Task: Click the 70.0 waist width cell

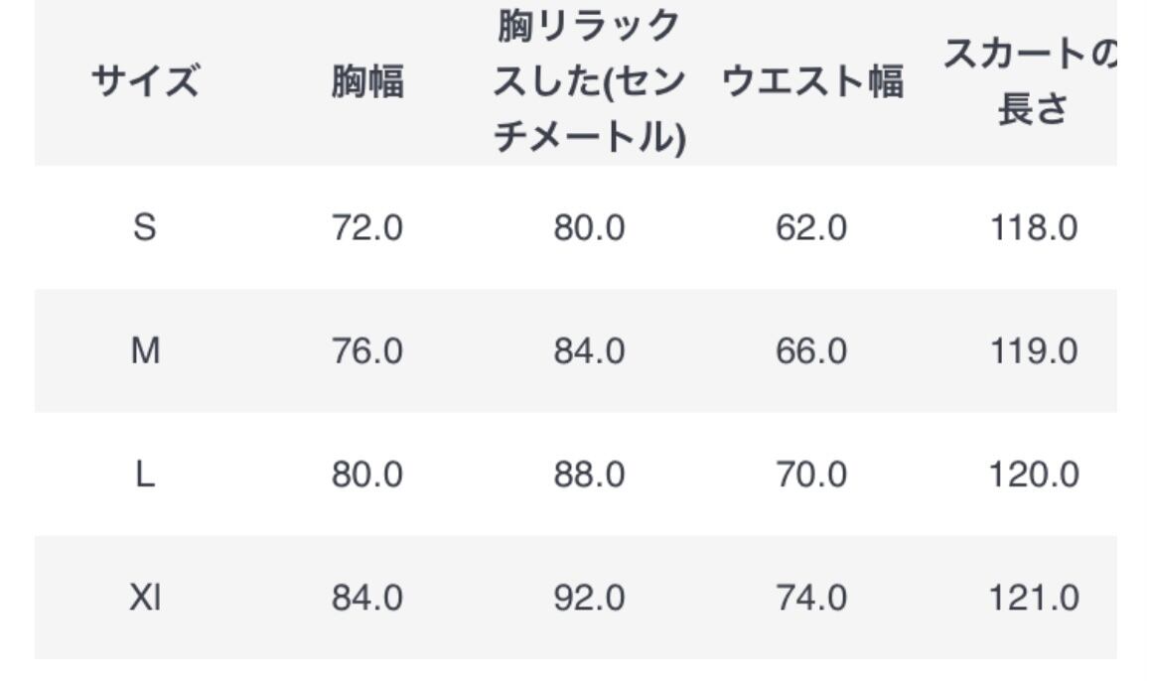Action: pyautogui.click(x=811, y=476)
